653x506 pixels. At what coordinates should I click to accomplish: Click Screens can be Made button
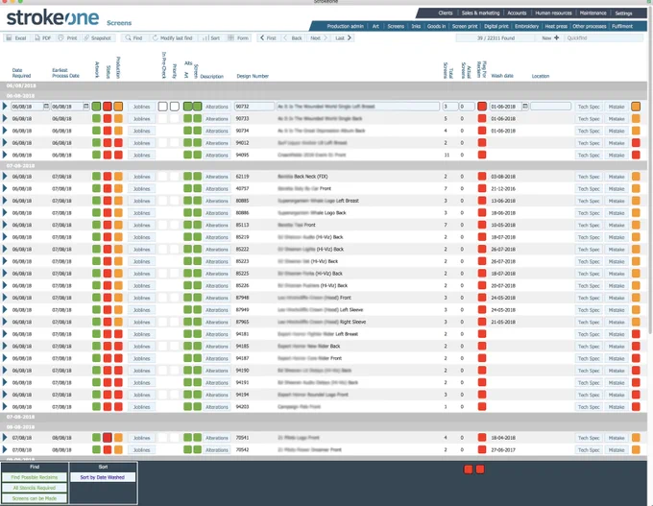tap(35, 498)
